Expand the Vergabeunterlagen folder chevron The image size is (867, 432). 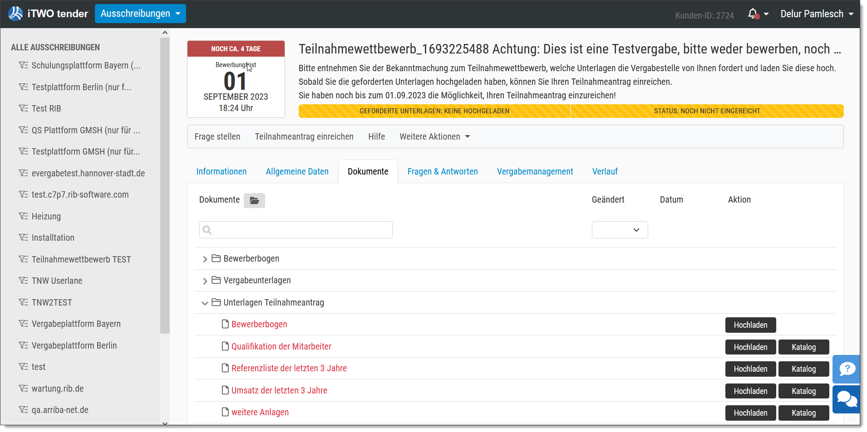coord(205,281)
